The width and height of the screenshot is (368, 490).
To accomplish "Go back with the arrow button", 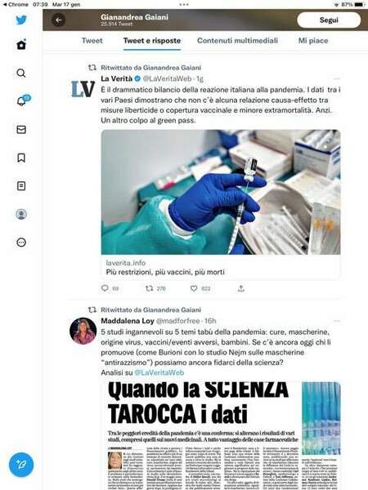I will [x=59, y=20].
